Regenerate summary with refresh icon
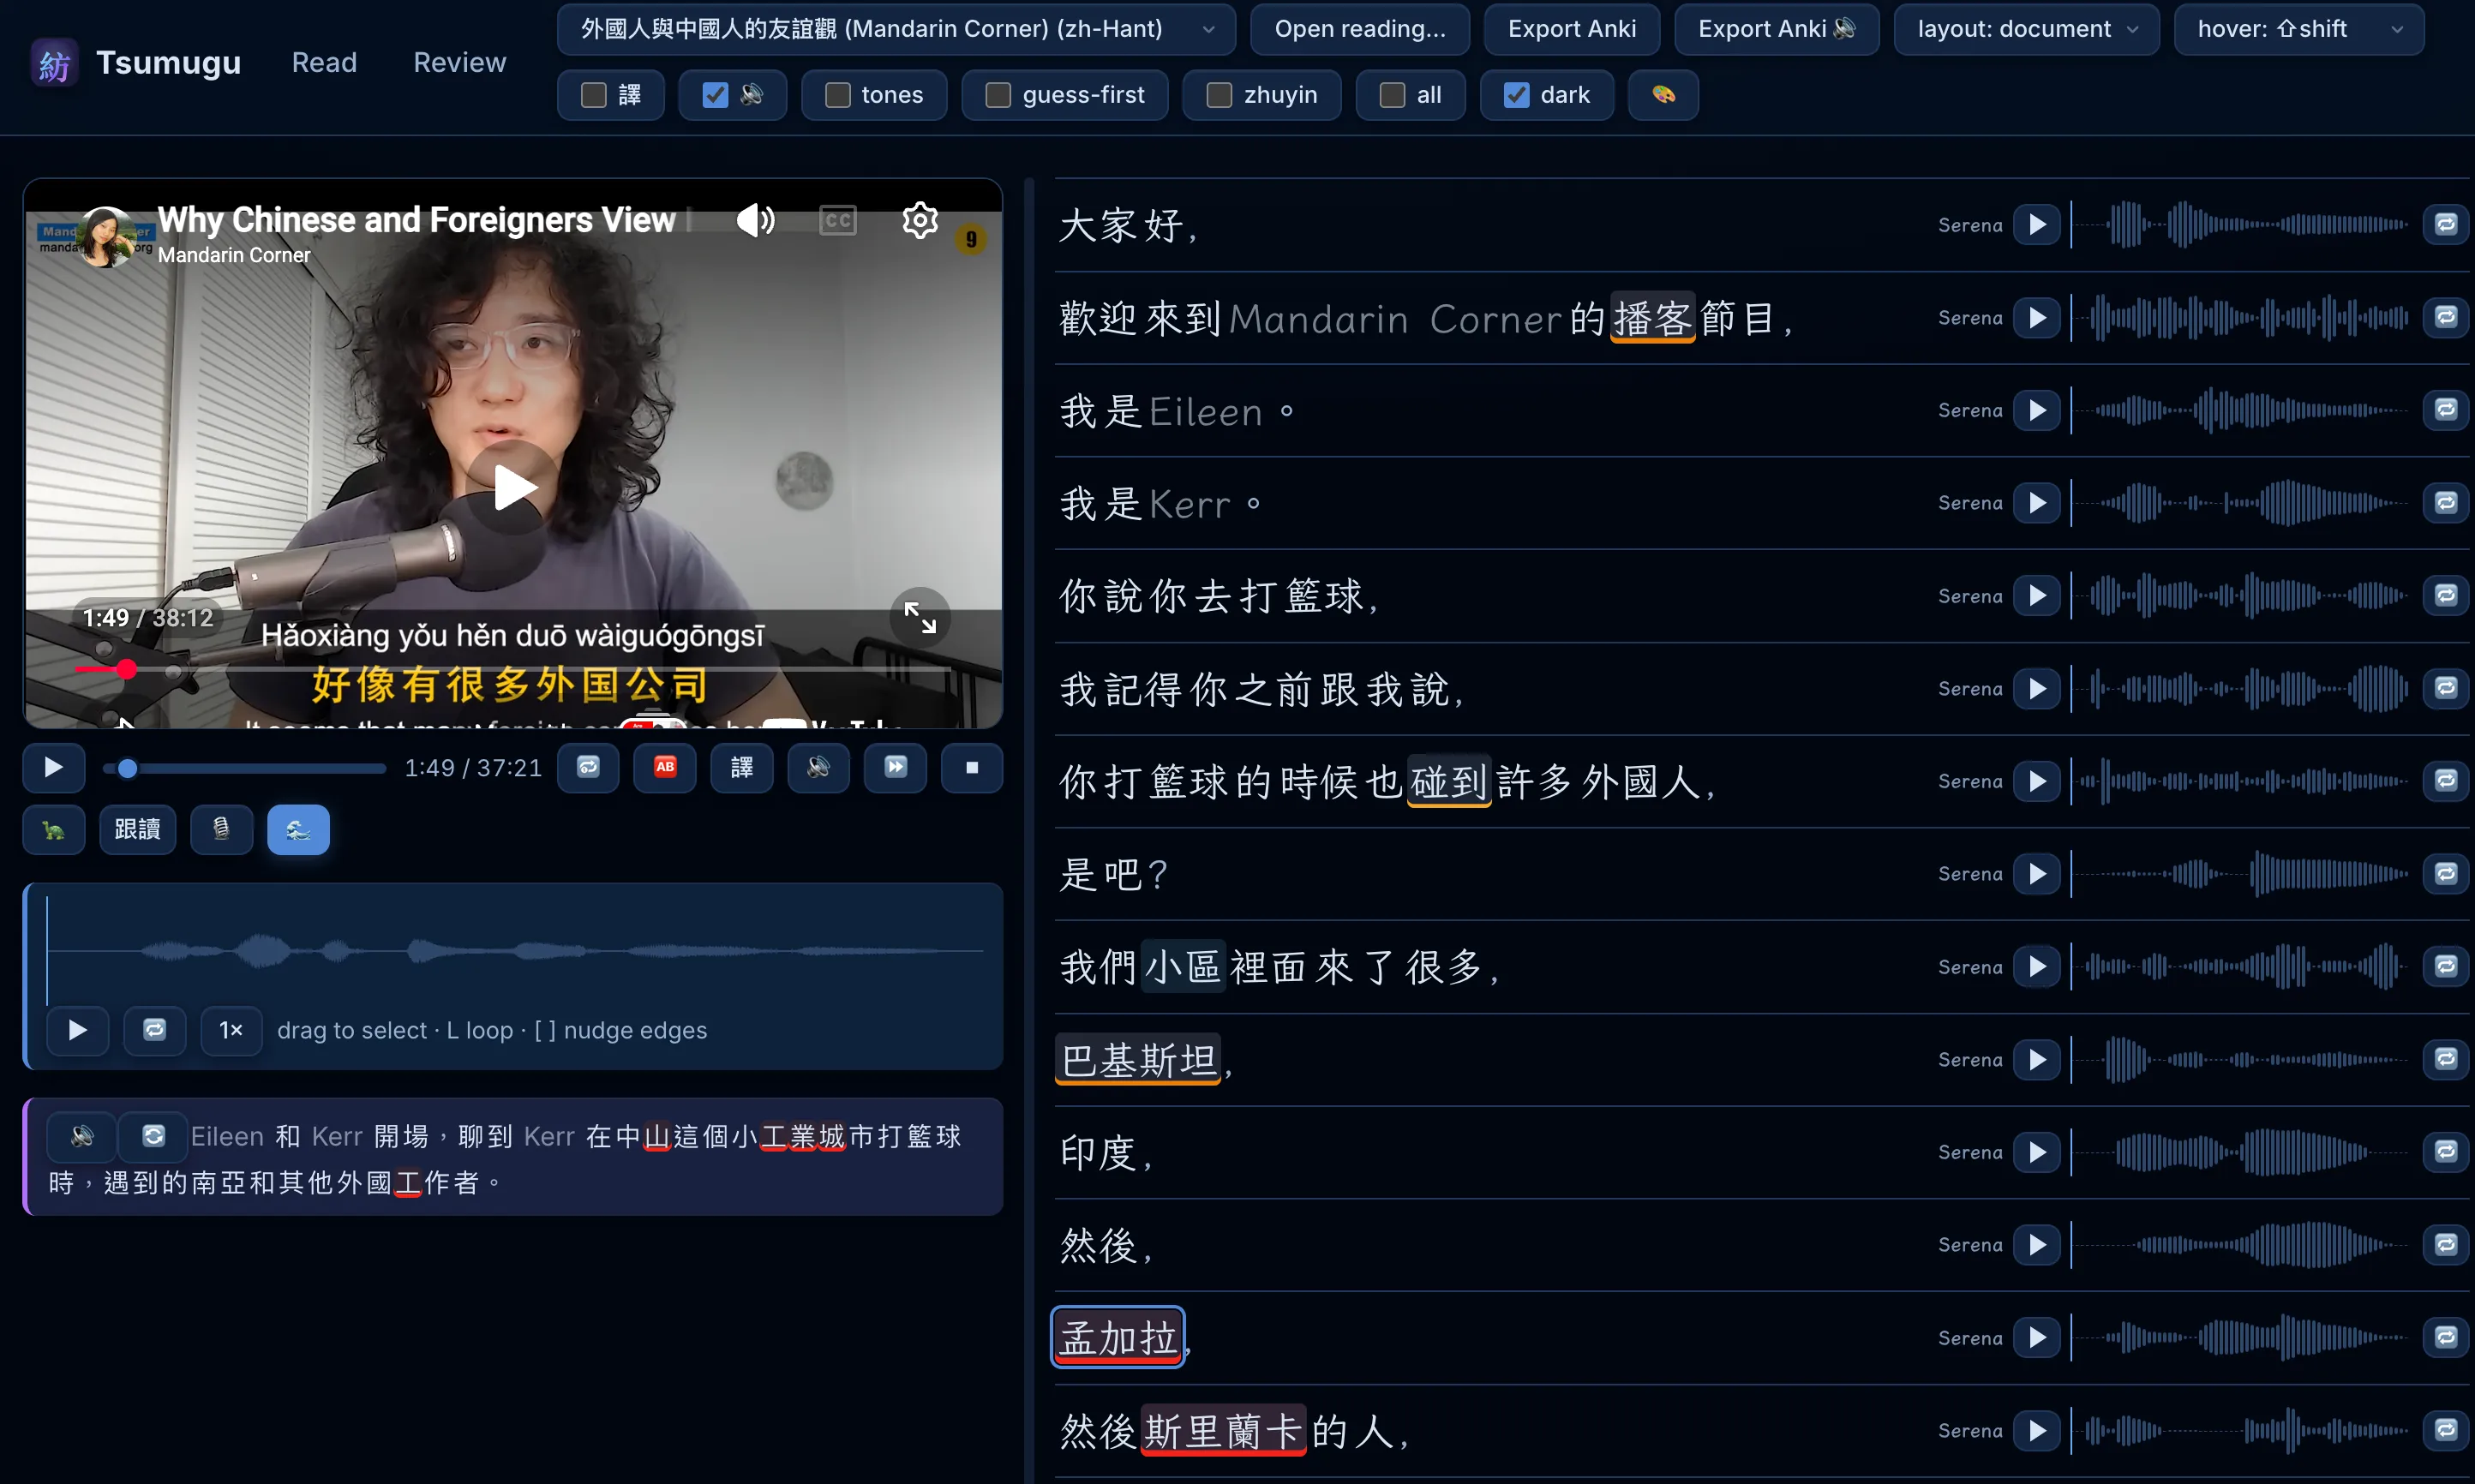Screen dimensions: 2475x1484 tap(153, 1136)
